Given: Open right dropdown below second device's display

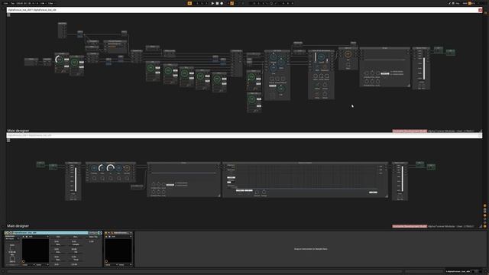Looking at the screenshot, I should click(125, 265).
